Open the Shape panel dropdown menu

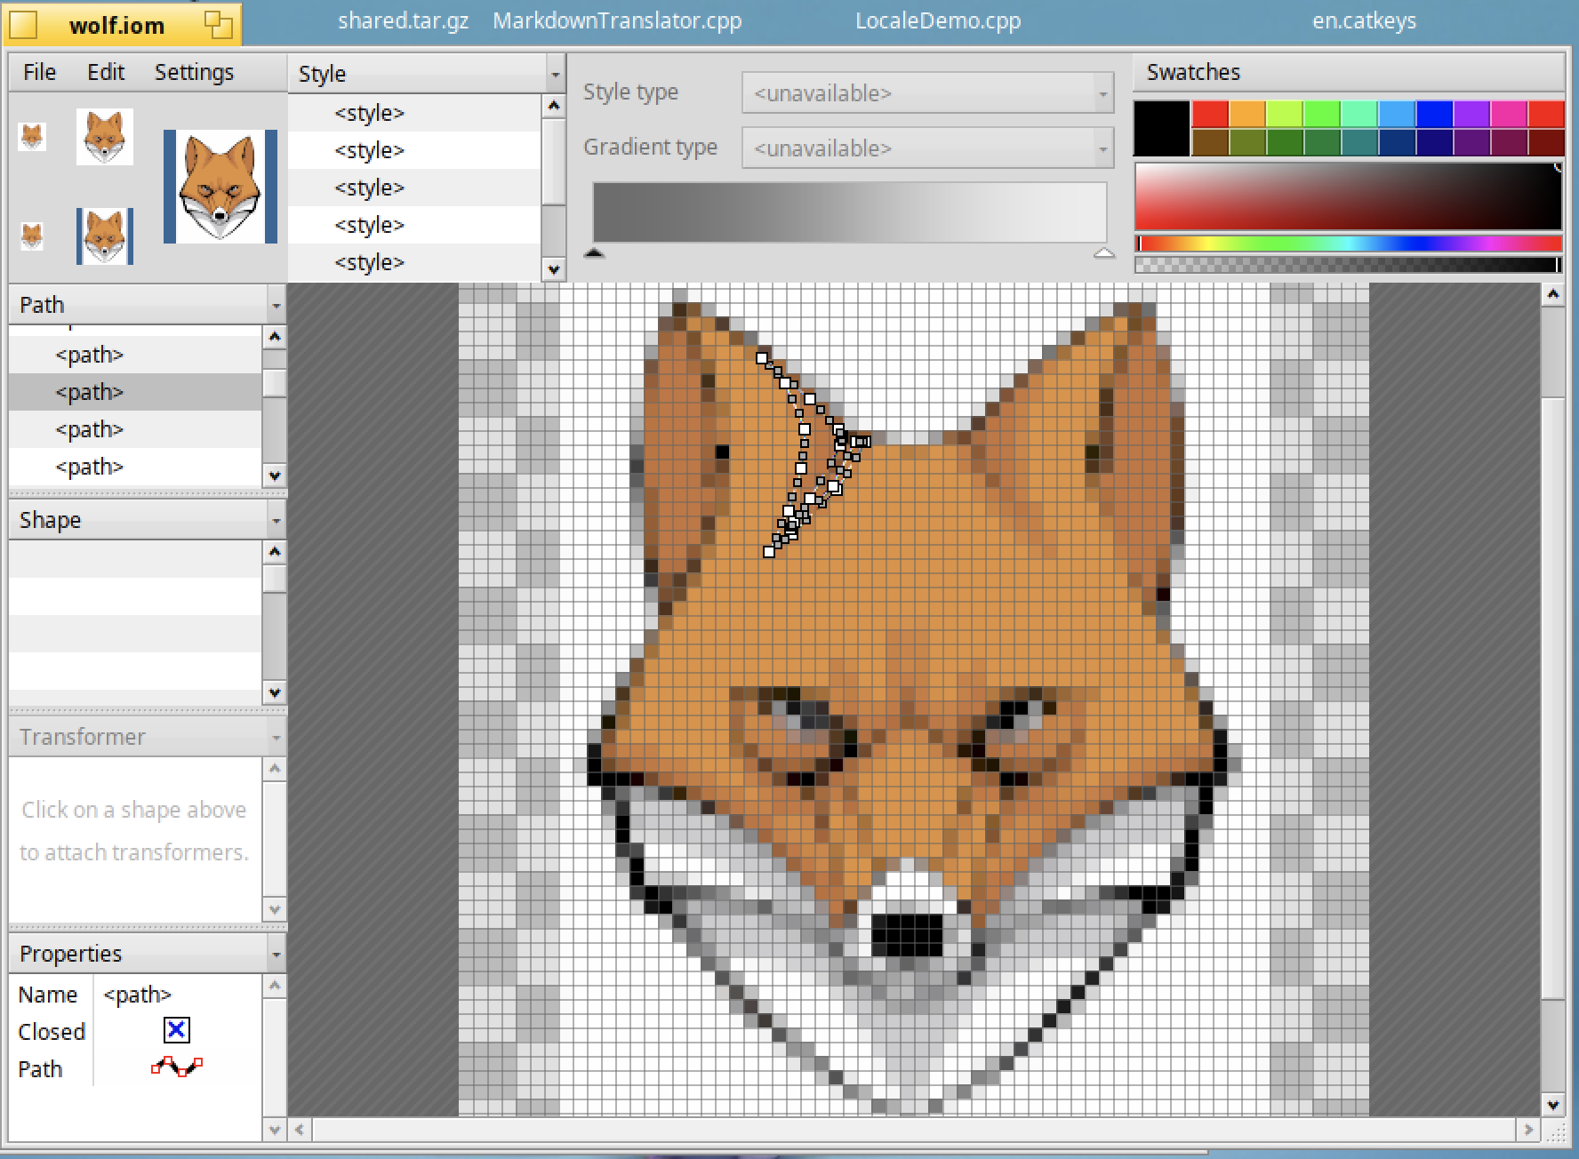pos(276,521)
